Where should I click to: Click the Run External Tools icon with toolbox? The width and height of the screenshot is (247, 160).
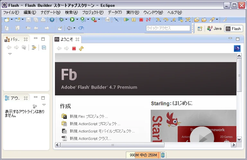94,20
